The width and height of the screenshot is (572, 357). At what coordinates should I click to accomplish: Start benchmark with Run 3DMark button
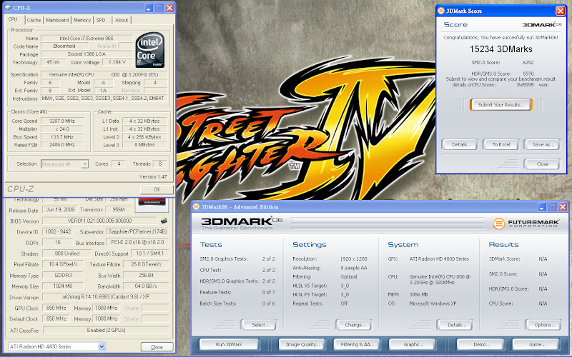click(229, 344)
